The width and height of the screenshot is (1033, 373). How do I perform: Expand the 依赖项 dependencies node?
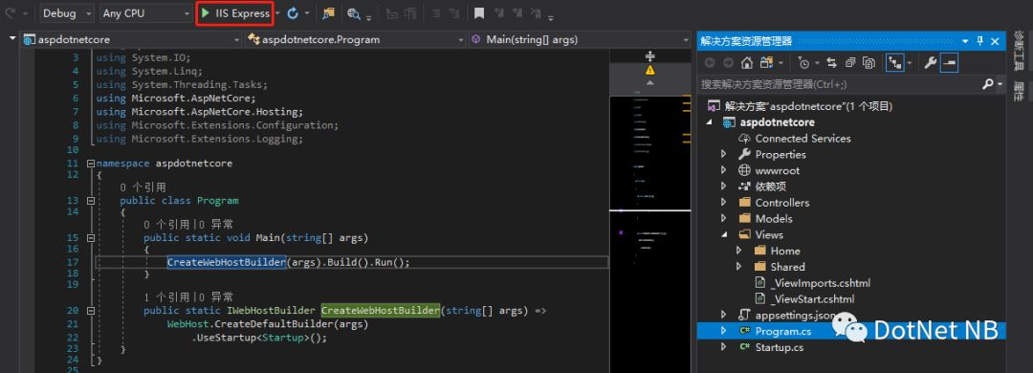pyautogui.click(x=724, y=186)
